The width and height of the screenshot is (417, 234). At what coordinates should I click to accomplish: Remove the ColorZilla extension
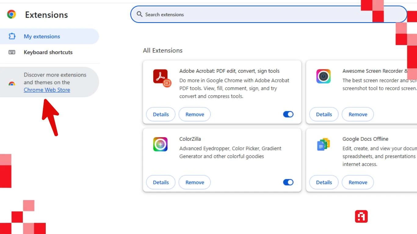click(x=194, y=183)
